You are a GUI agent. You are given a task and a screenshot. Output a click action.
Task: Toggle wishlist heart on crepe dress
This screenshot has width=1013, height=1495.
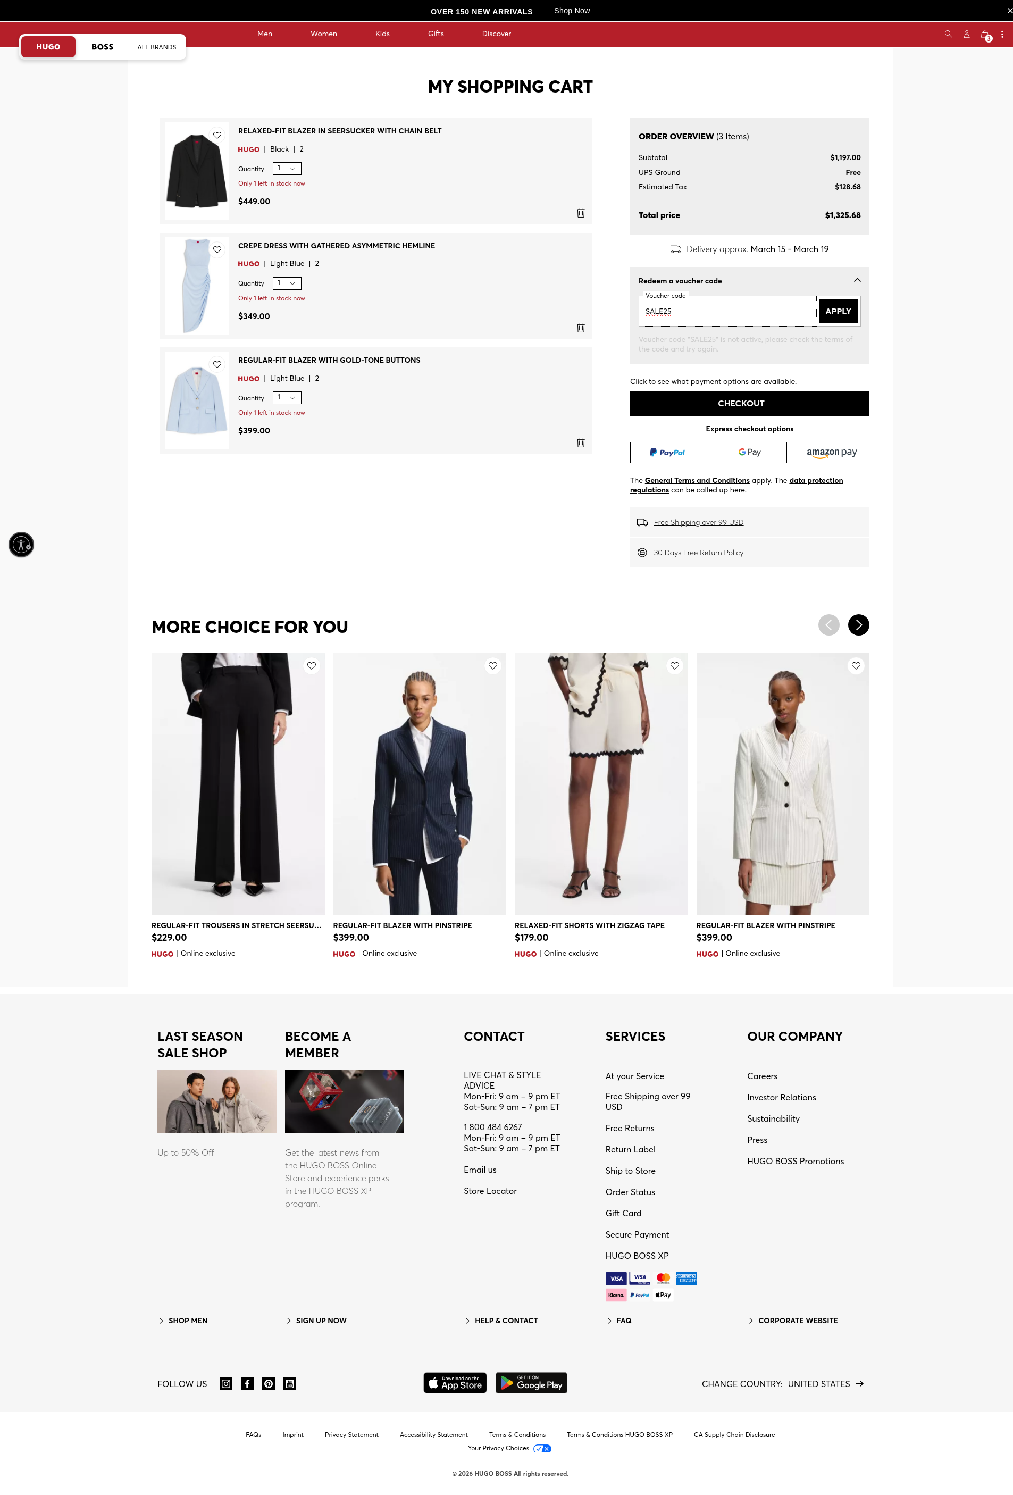click(217, 249)
